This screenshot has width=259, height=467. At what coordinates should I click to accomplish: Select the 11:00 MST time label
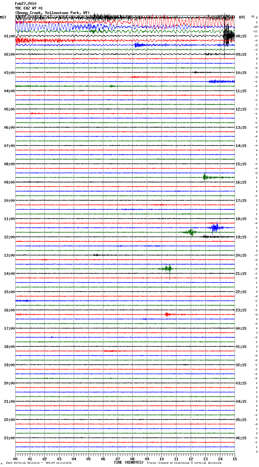tap(9, 219)
